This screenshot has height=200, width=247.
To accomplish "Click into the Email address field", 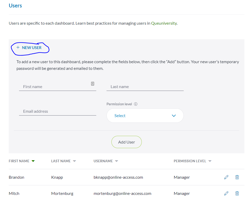I will tap(57, 111).
